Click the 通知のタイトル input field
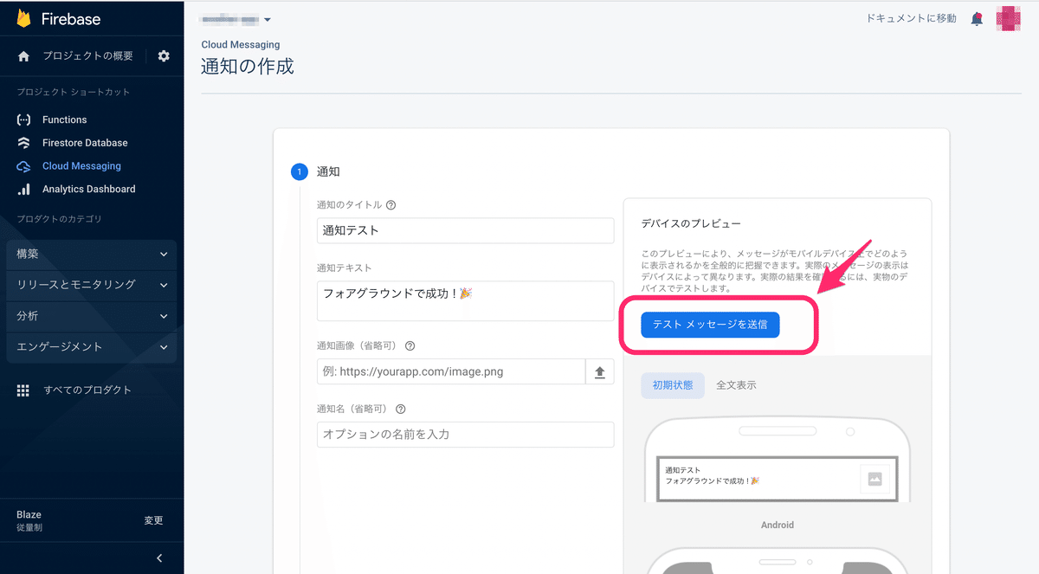The width and height of the screenshot is (1039, 574). [465, 231]
